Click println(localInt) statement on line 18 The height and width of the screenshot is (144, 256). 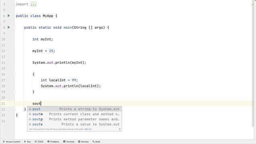tap(71, 86)
